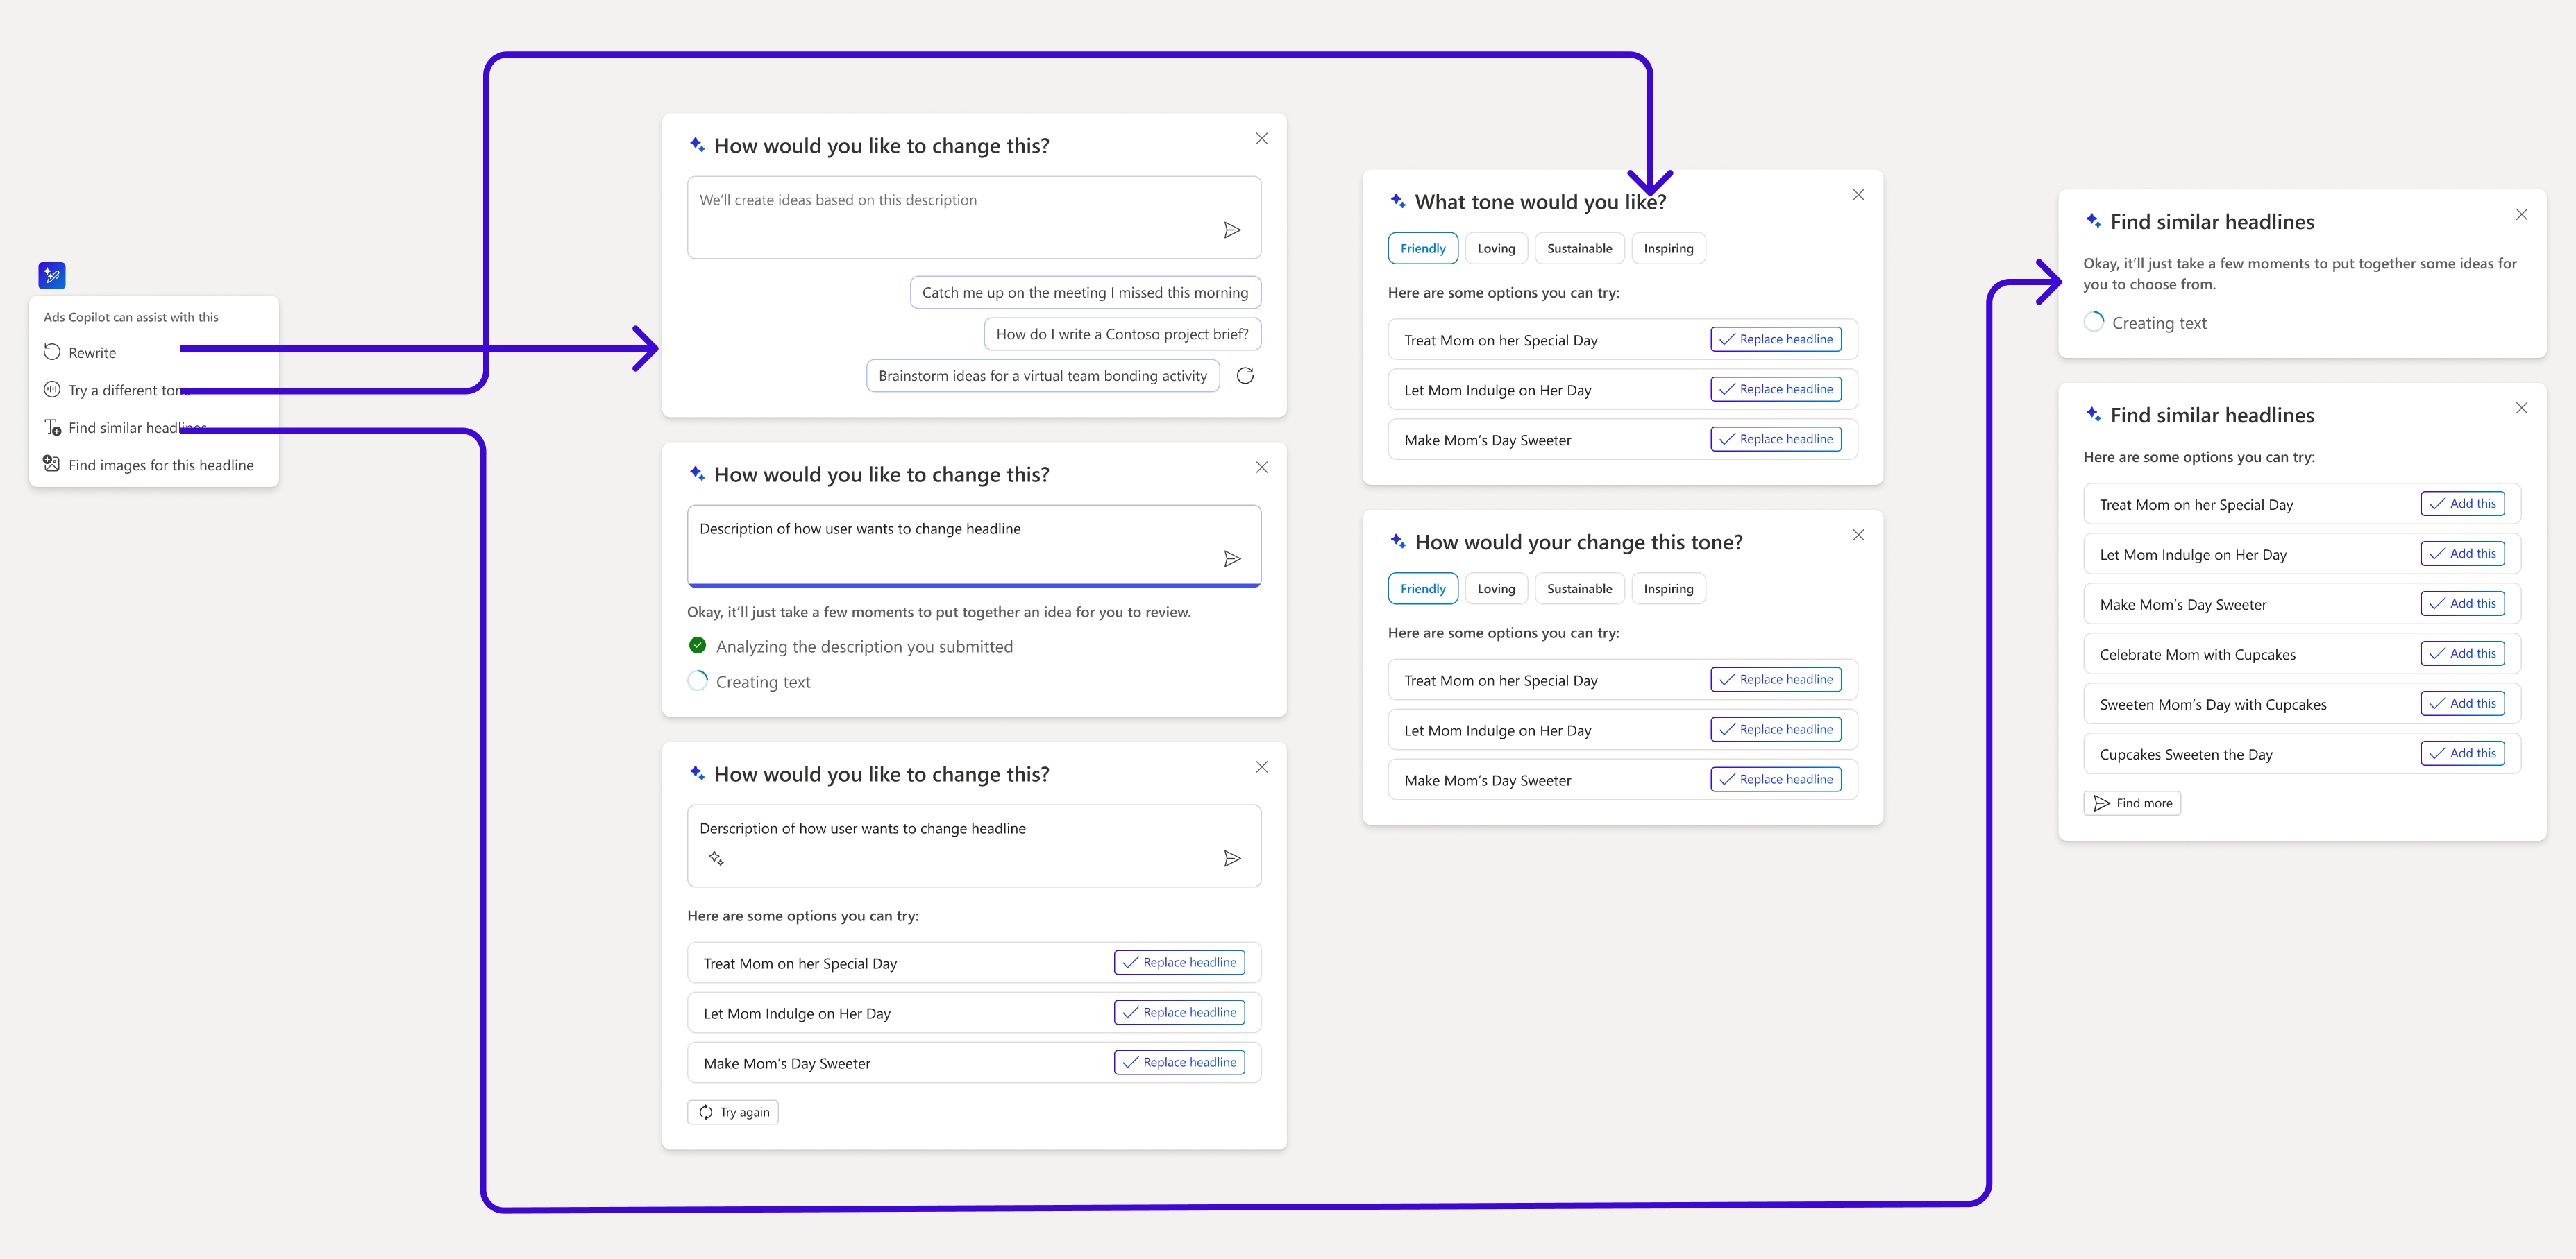Click 'Analyzing the description you submitted' status text
Screen dimensions: 2576x1259
point(864,646)
